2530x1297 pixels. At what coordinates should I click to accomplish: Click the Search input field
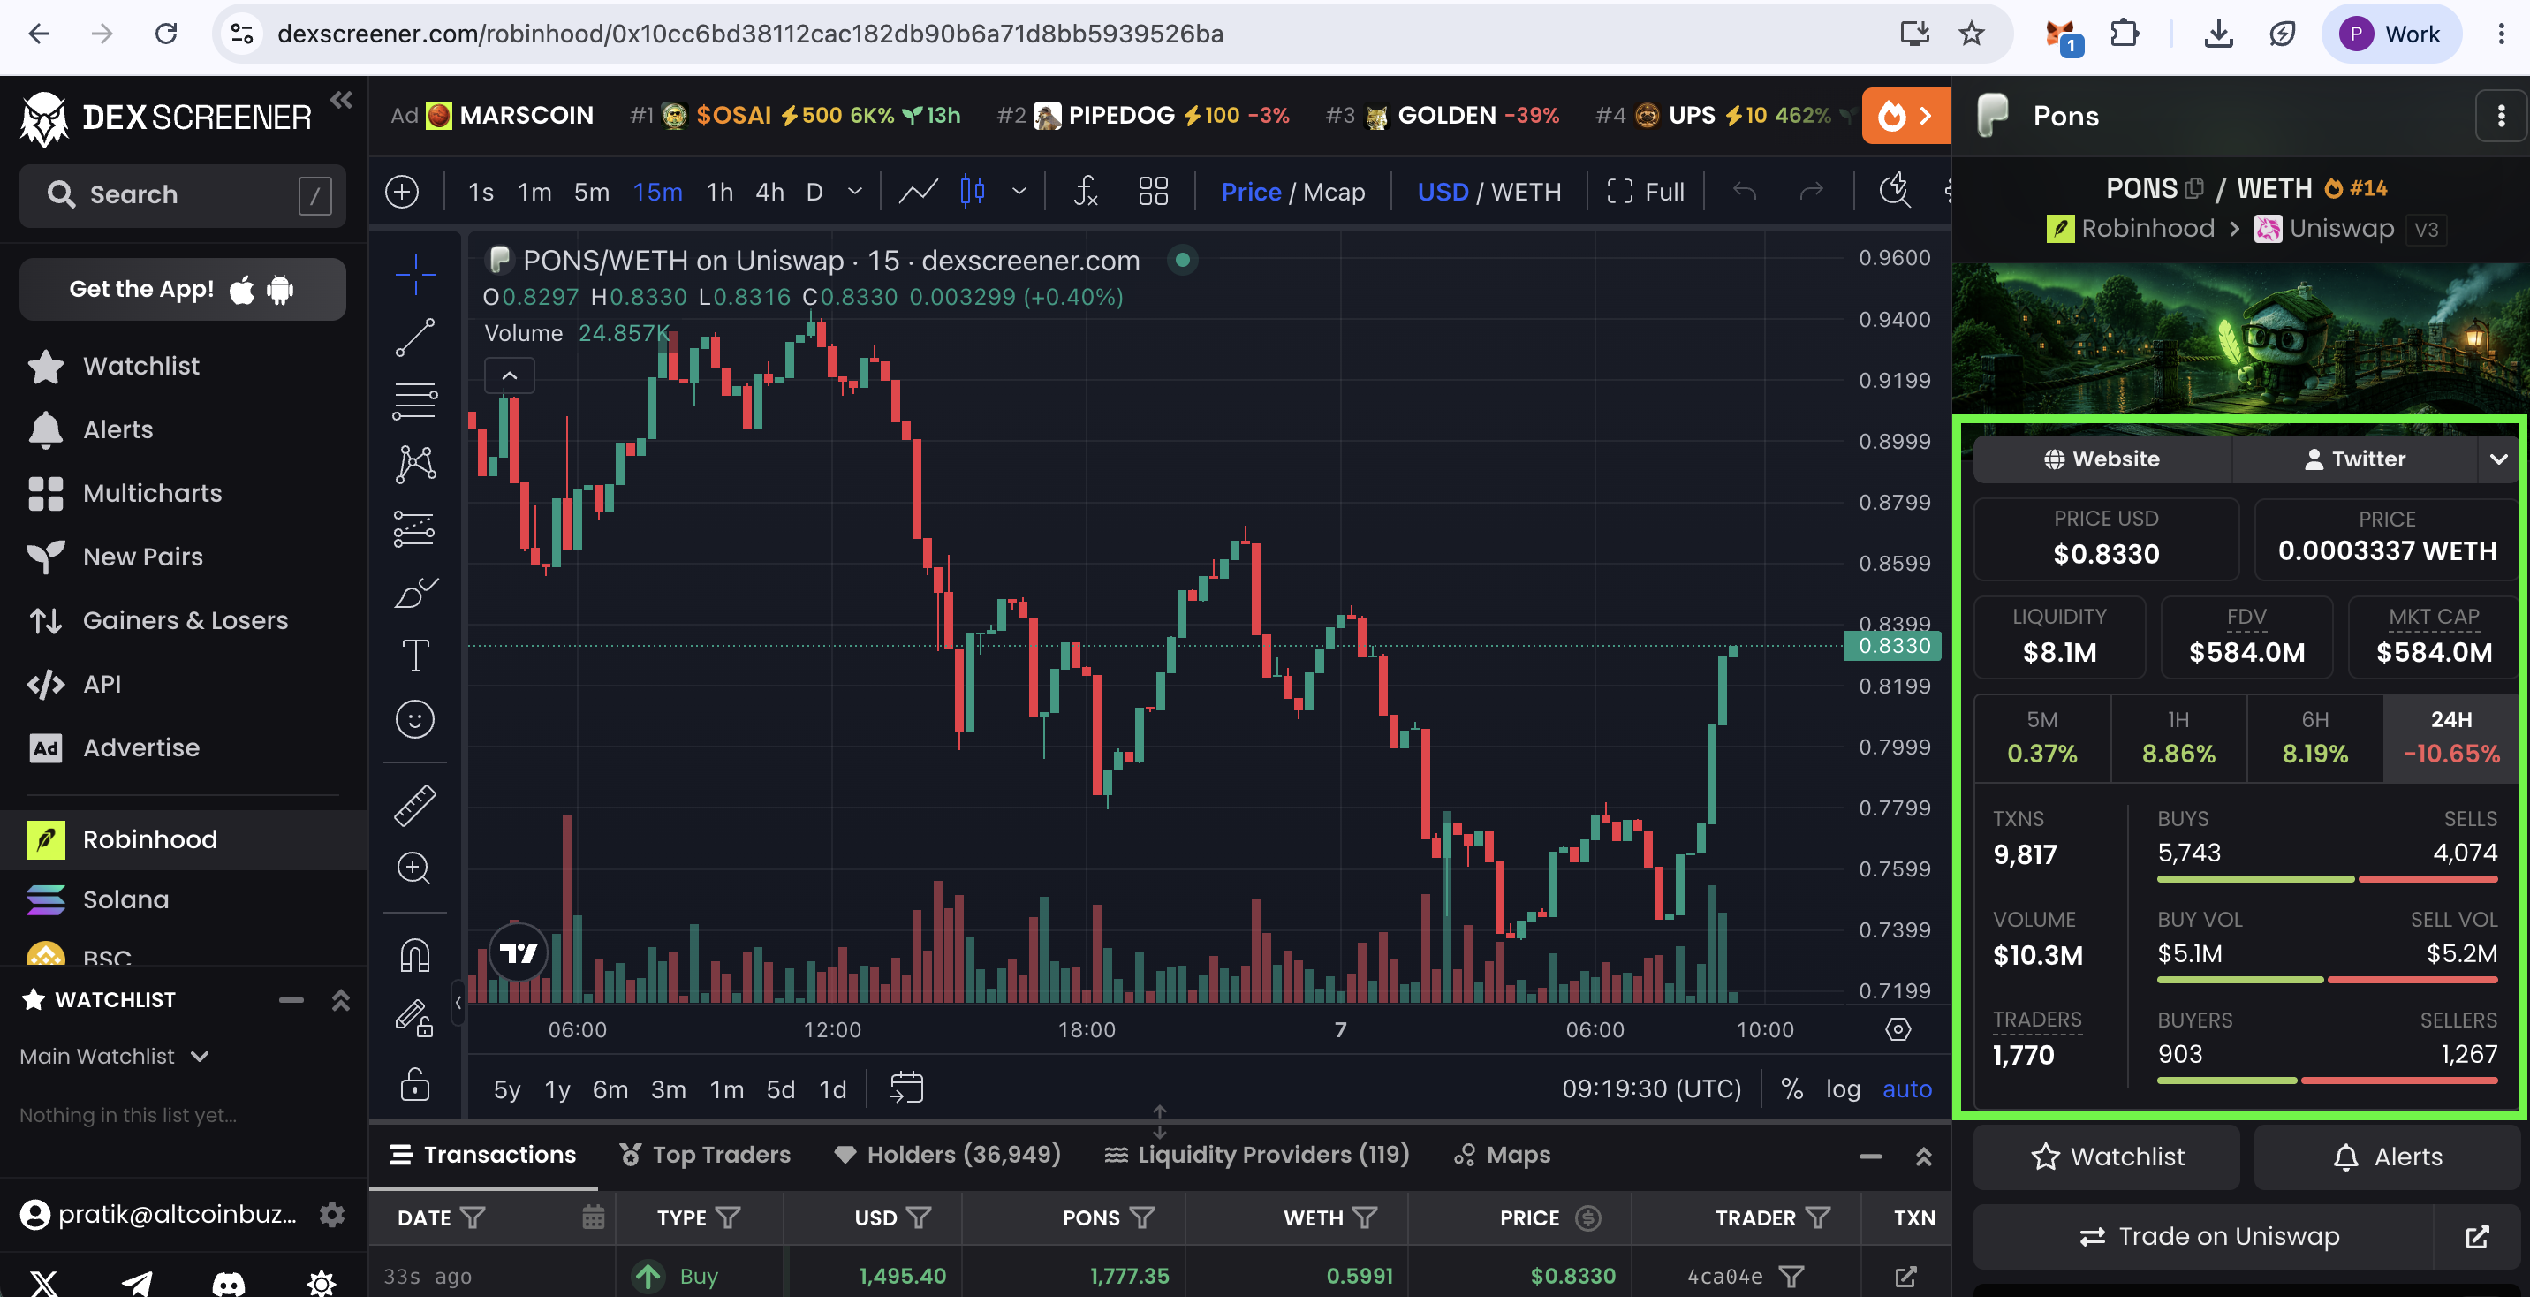[x=183, y=194]
